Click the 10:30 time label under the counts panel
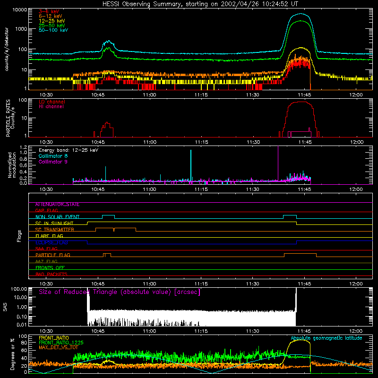 (46, 95)
